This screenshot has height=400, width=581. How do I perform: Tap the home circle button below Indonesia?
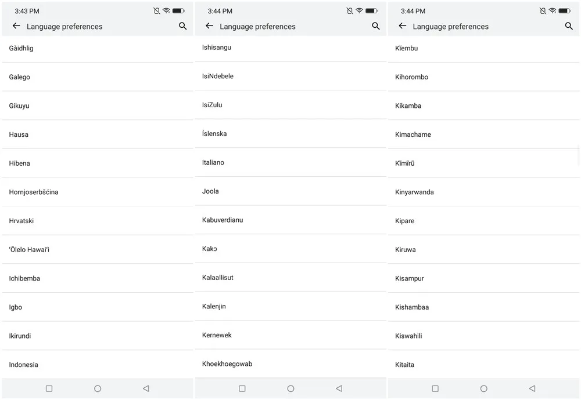pyautogui.click(x=98, y=388)
